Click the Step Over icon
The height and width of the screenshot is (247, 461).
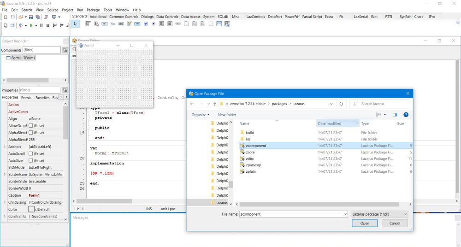(61, 26)
